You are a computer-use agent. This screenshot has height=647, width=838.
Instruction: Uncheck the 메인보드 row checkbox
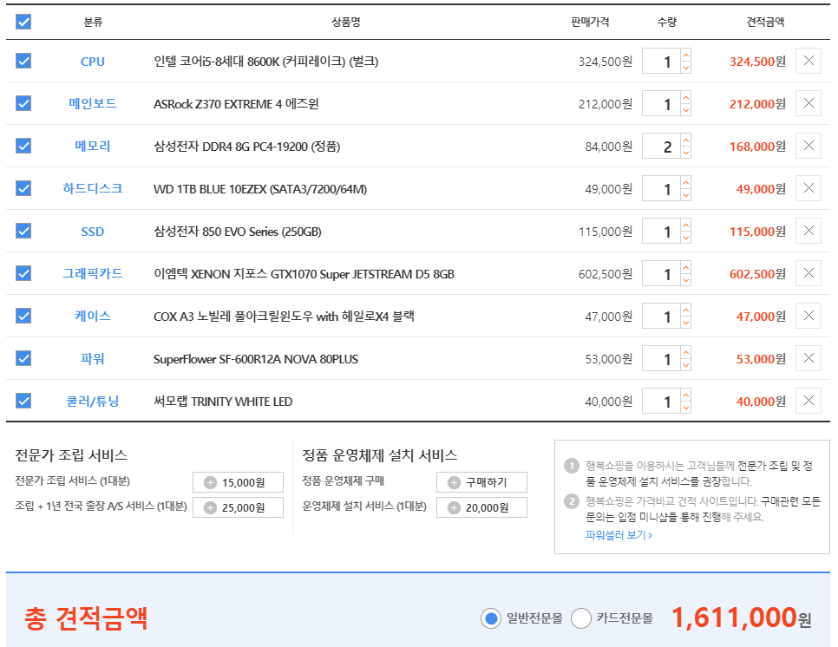(x=23, y=103)
